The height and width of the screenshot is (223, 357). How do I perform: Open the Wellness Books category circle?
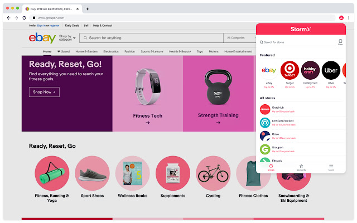click(133, 173)
